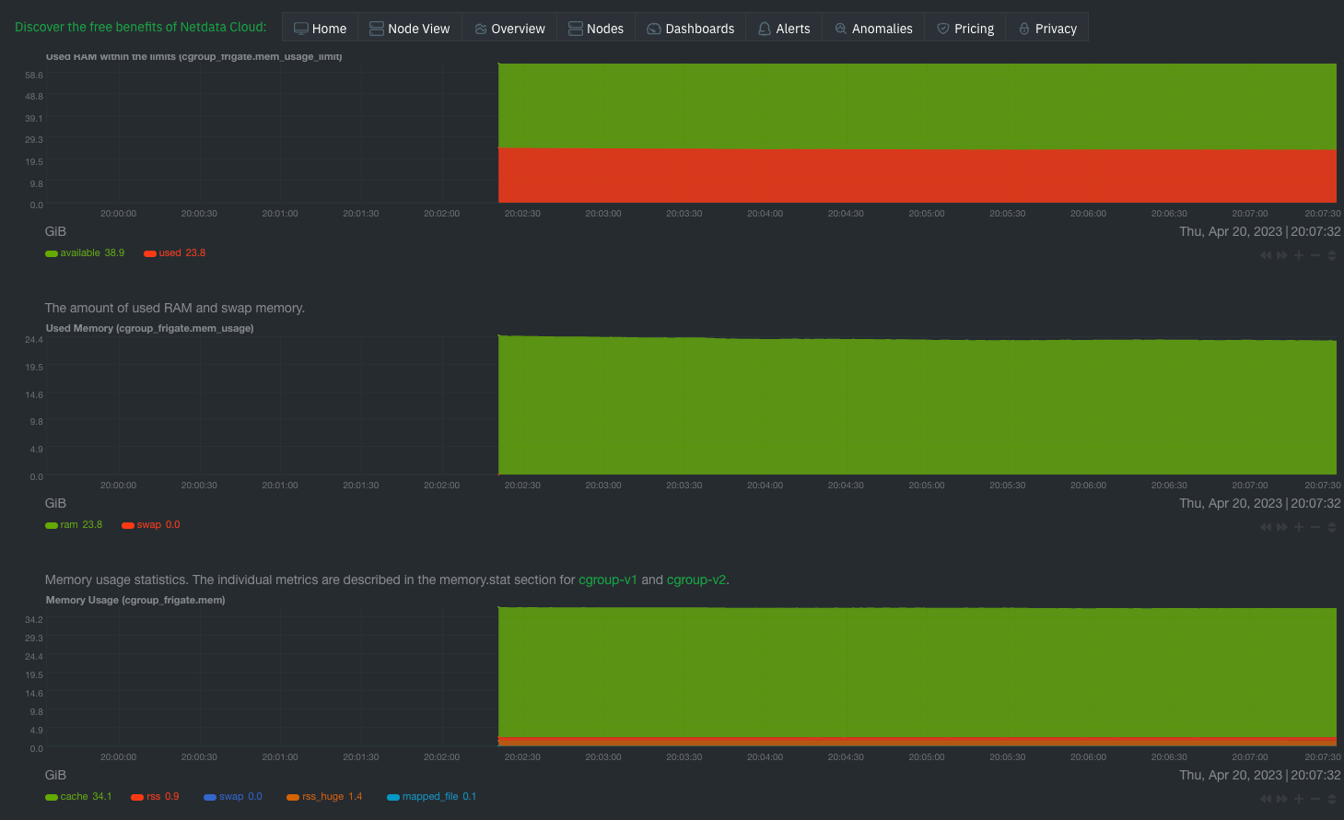Screen dimensions: 1344x820
Task: Click the green cache area in cgroup_frigate.mem chart
Action: tap(917, 673)
